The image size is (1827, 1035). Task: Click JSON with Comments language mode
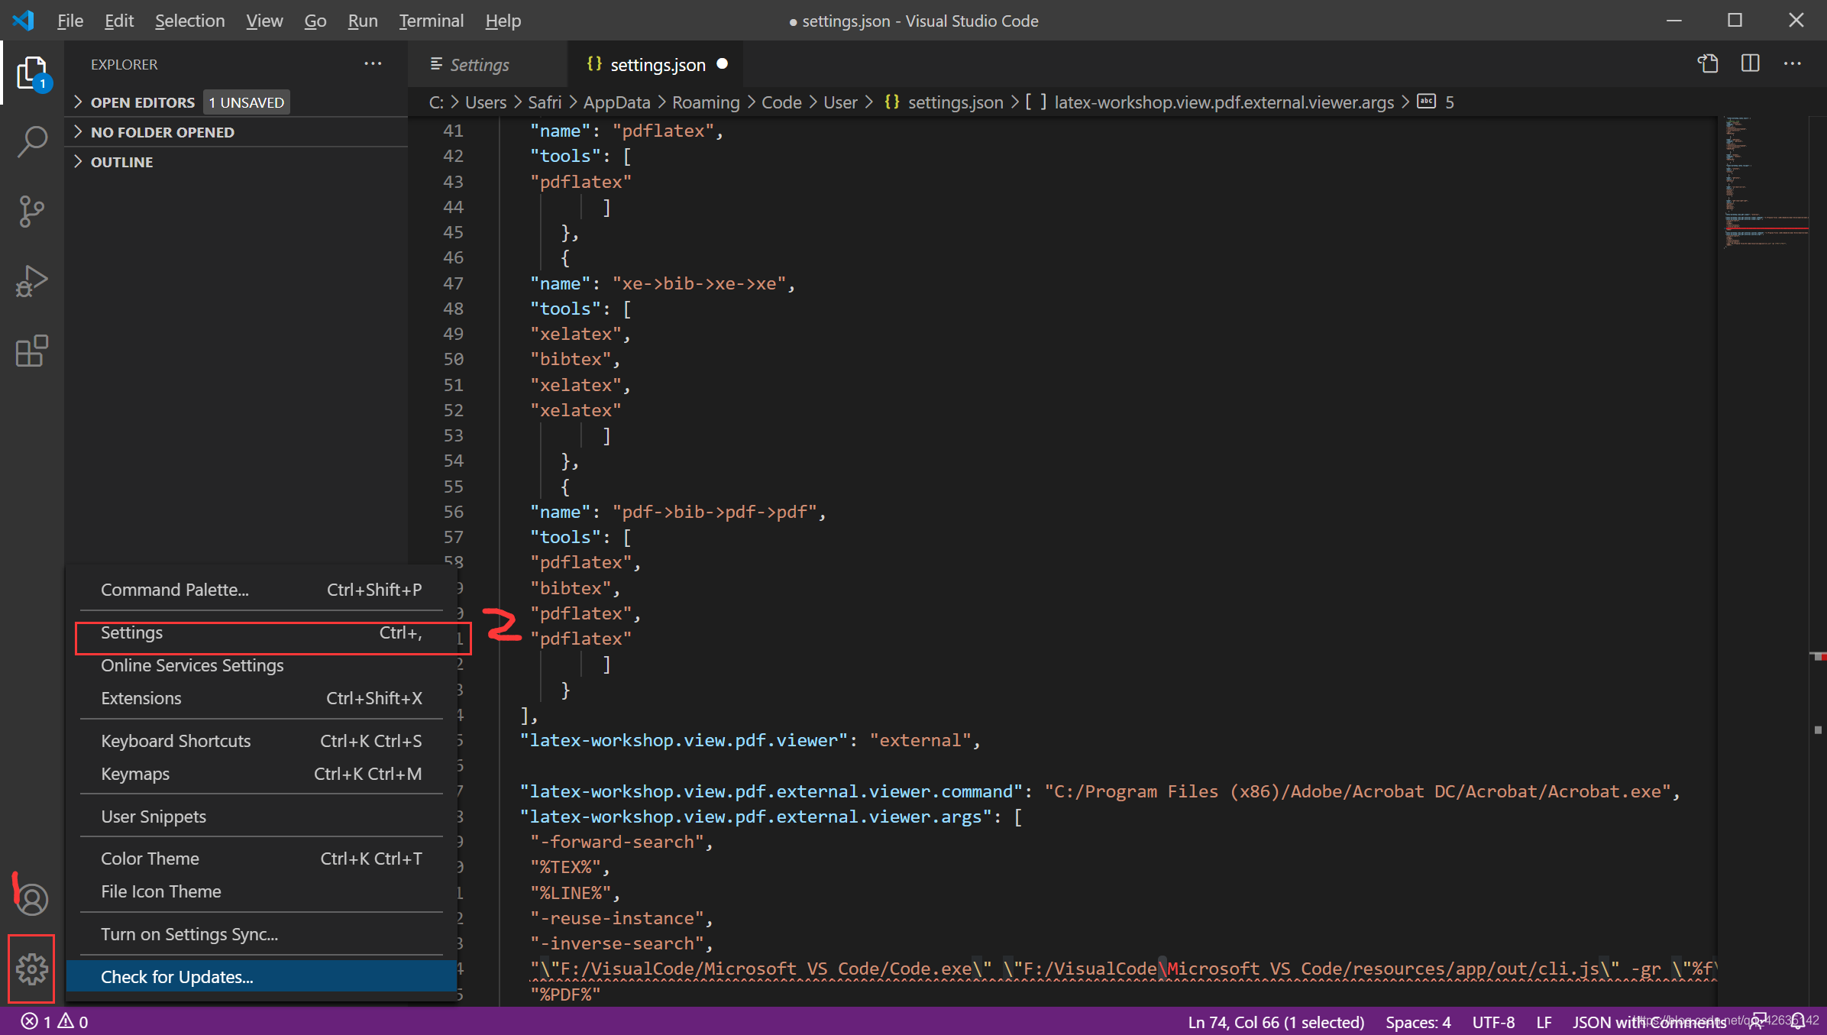[x=1648, y=1021]
